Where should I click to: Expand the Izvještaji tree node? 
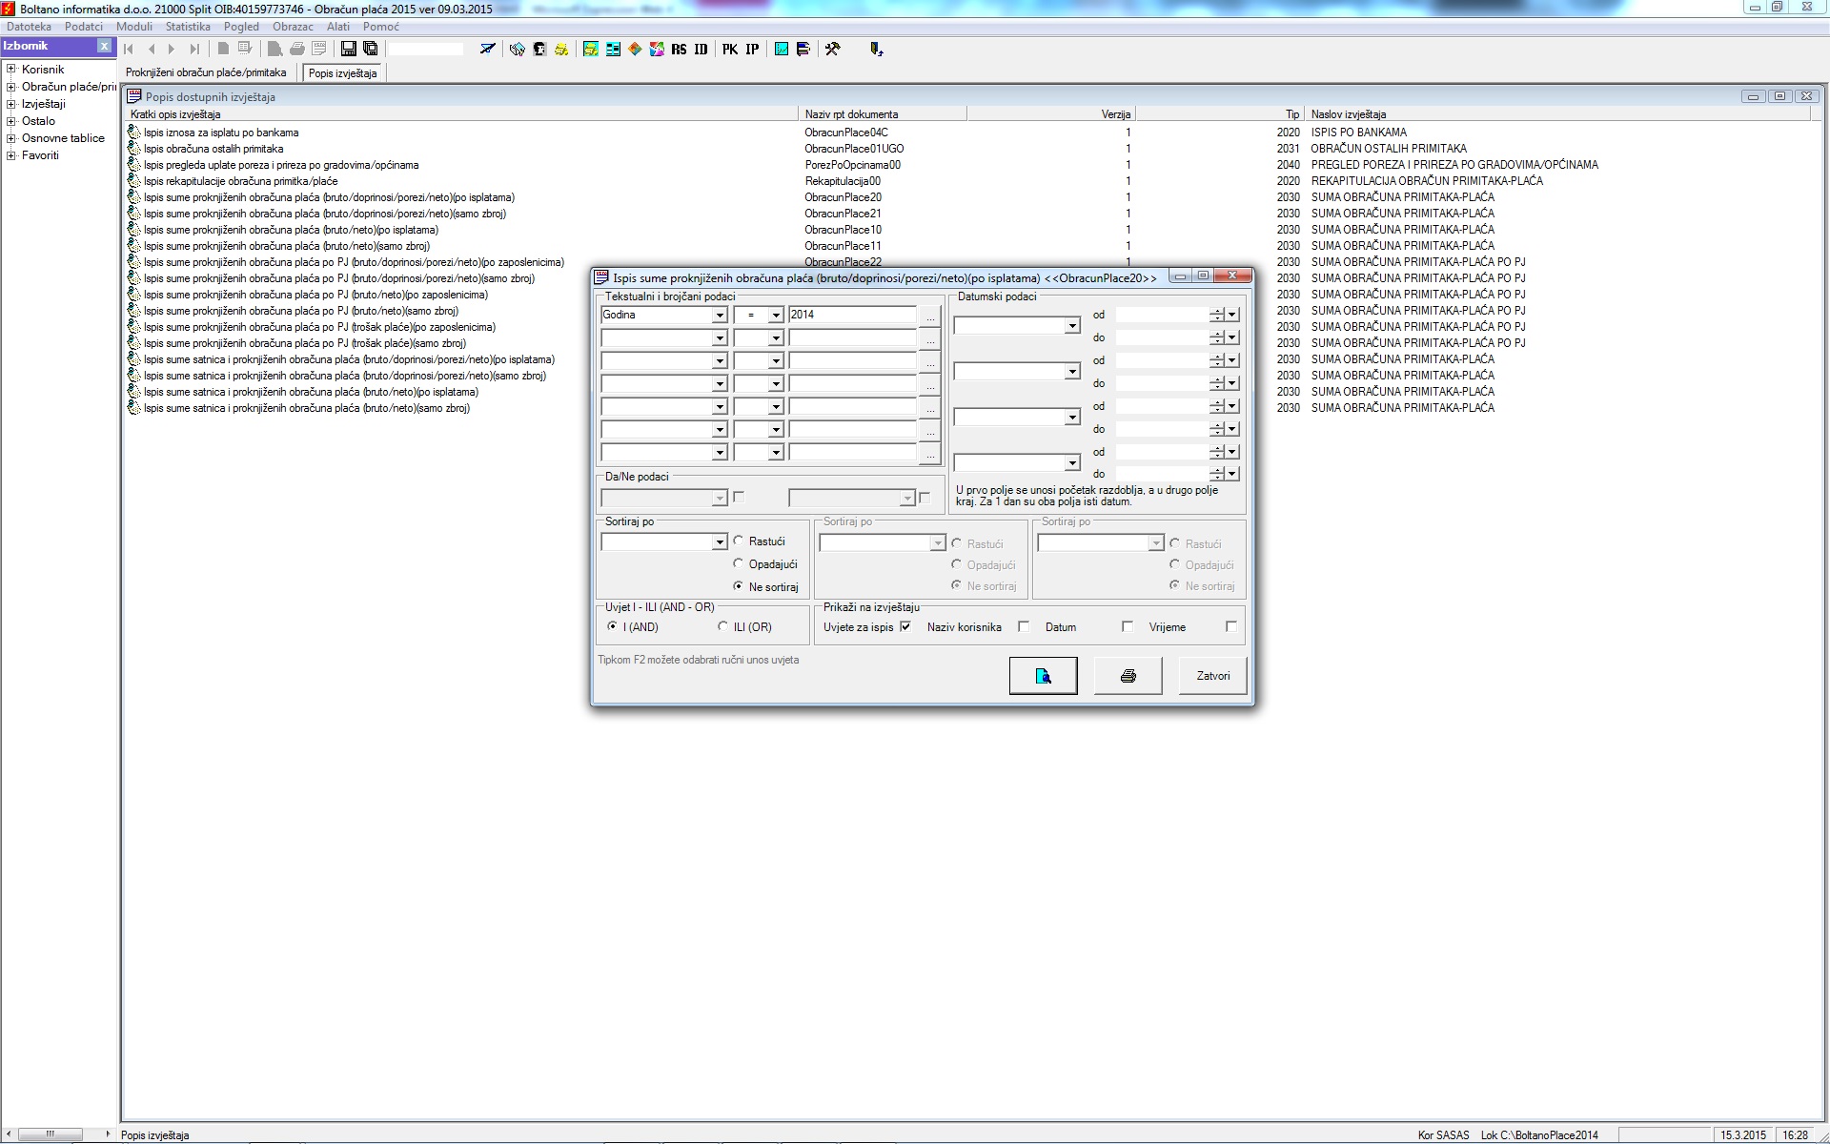[x=11, y=104]
